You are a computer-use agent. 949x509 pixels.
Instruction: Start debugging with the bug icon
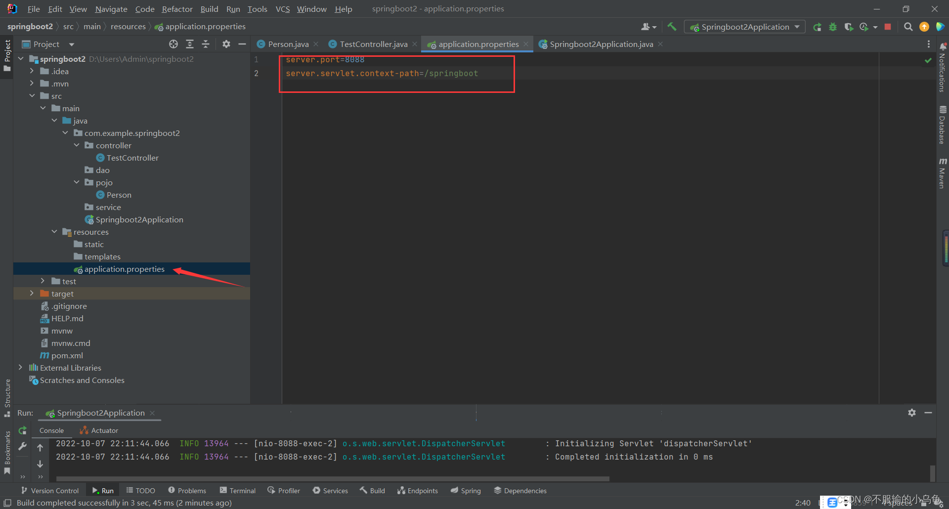[833, 27]
